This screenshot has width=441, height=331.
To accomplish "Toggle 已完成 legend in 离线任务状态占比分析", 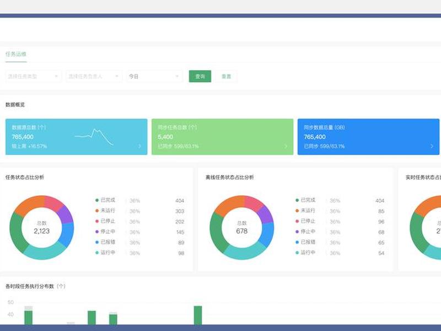I will coord(305,200).
